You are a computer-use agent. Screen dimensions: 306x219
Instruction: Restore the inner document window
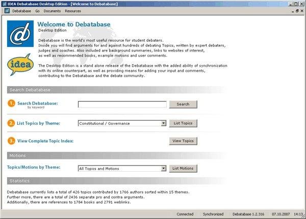point(297,11)
